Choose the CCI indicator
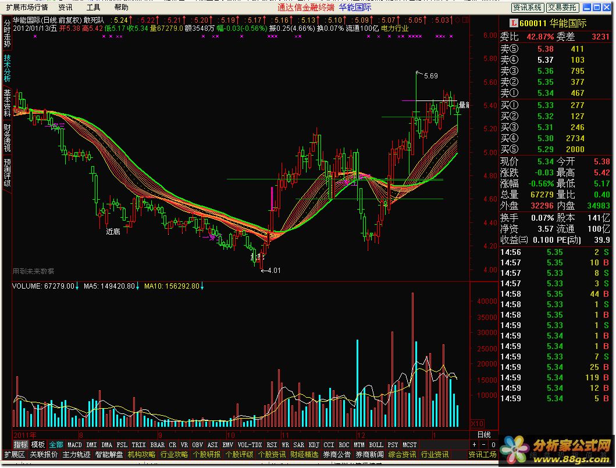Screen dimensions: 616x468 [329, 445]
